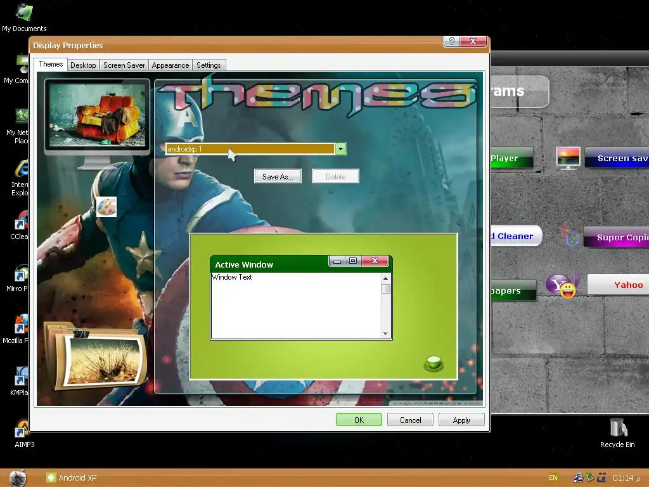
Task: Click the Super Copier button in background window
Action: 617,237
